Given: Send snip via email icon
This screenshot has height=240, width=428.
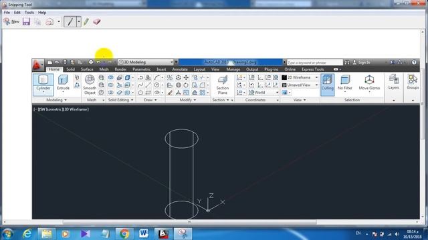Looking at the screenshot, I should click(49, 22).
